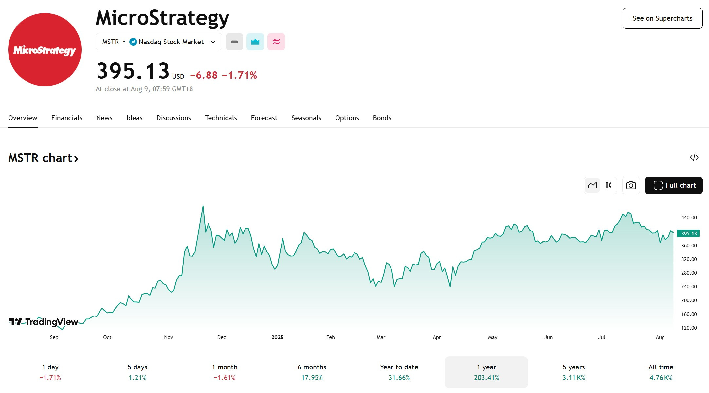
Task: Click the 395.13 price label on axis
Action: tap(688, 233)
